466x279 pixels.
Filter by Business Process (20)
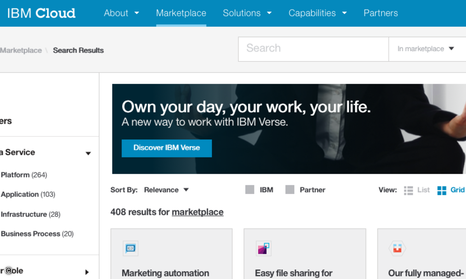coord(37,234)
